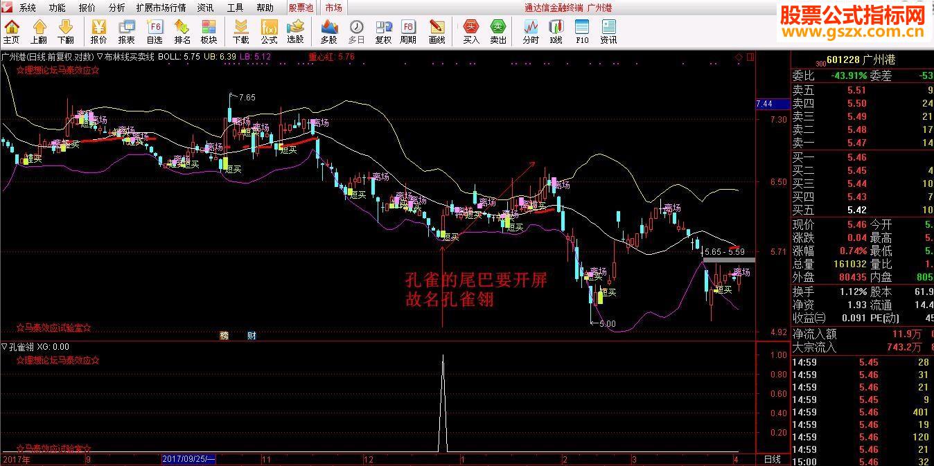This screenshot has width=934, height=466.
Task: Switch to 多股 multi-stock view icon
Action: (x=329, y=32)
